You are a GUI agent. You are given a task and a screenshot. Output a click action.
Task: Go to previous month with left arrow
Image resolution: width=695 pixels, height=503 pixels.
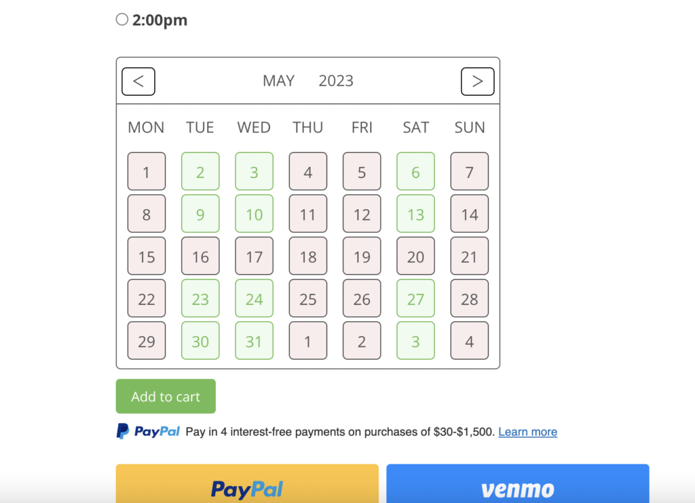(138, 81)
